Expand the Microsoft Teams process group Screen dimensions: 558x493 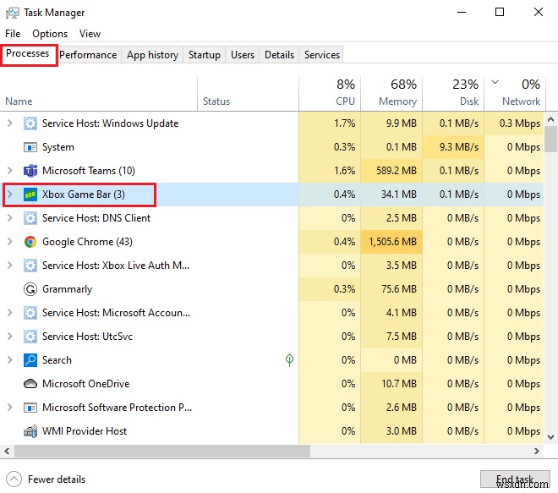coord(10,171)
